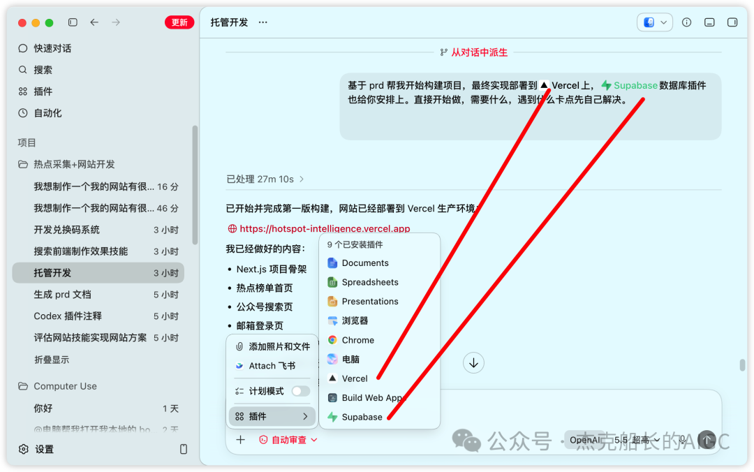
Task: Open the 开发兑换码系统 conversation
Action: (98, 230)
